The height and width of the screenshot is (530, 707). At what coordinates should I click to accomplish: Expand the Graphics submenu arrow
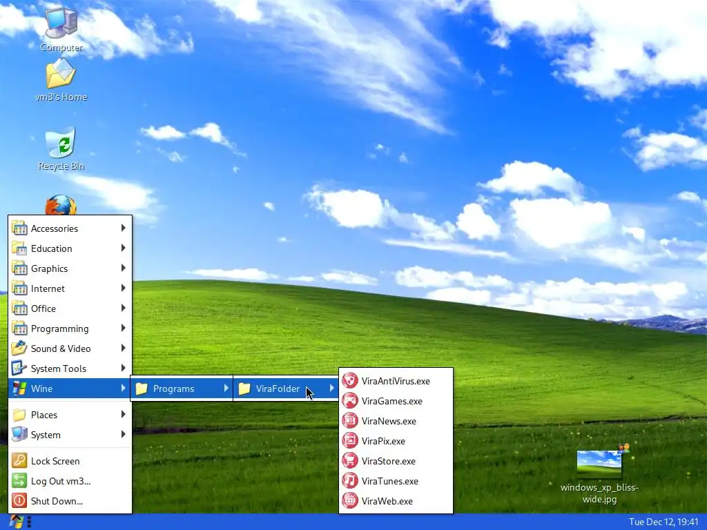[123, 268]
